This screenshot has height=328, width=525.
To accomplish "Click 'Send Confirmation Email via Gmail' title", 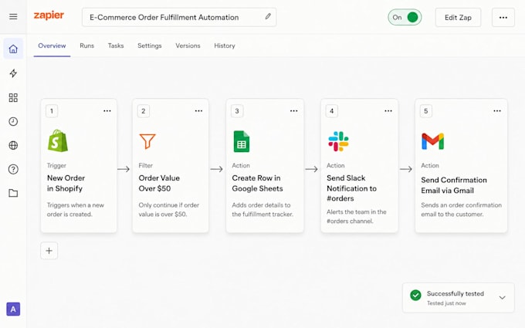I will 454,185.
